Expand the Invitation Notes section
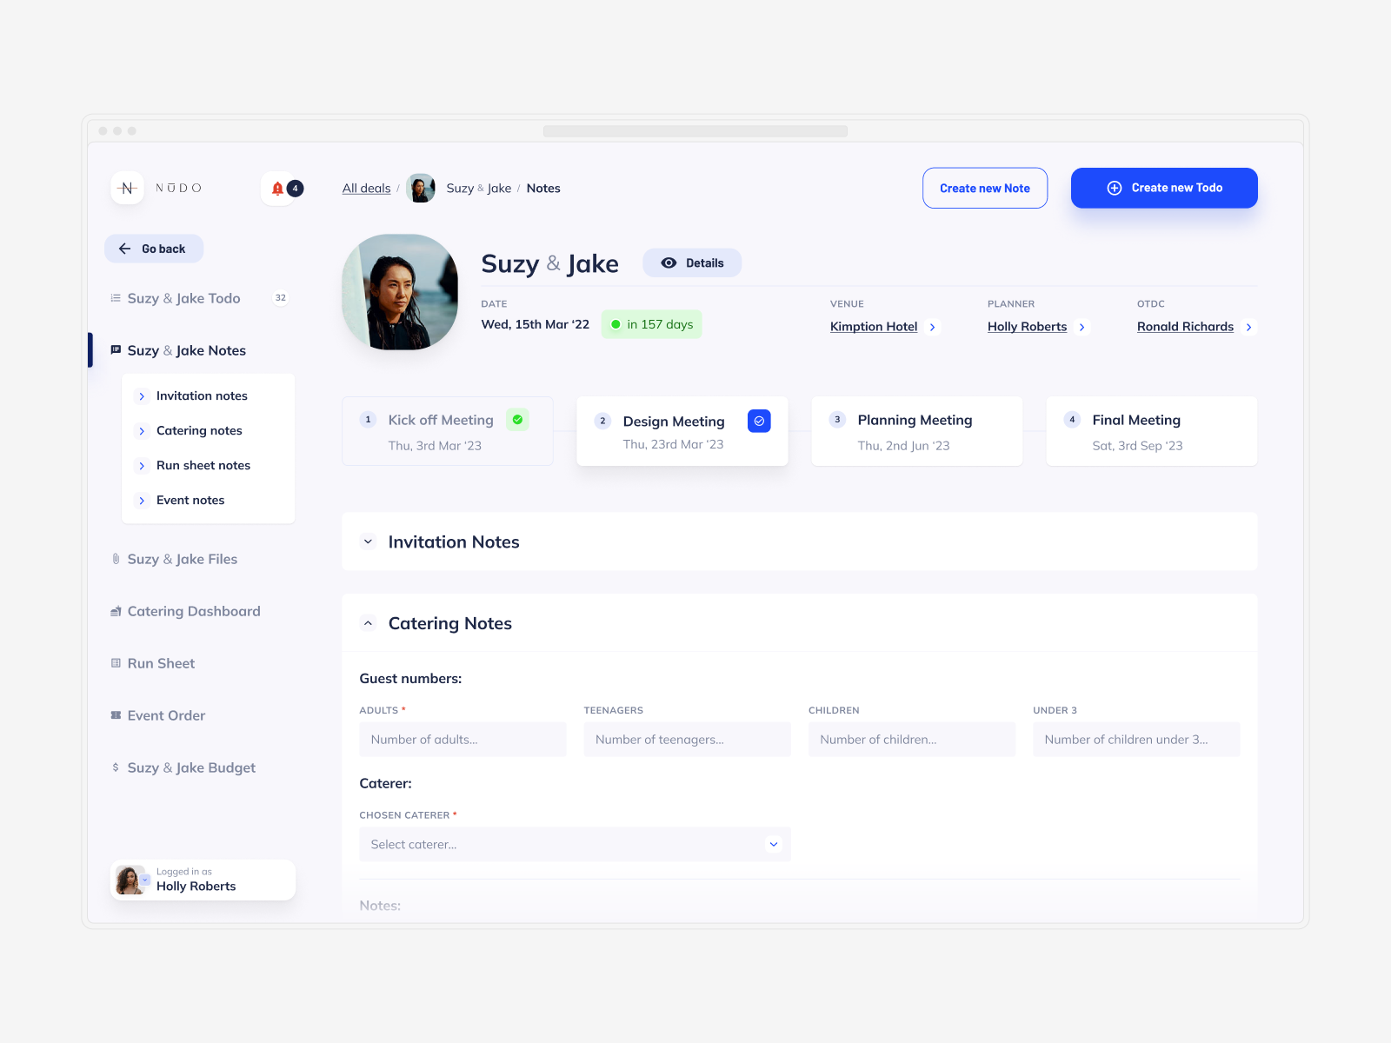 point(369,541)
